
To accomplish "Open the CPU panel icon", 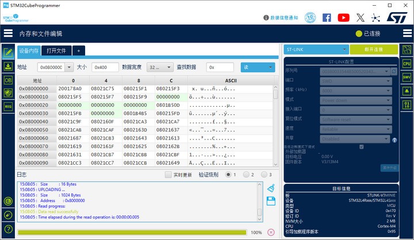I will click(x=407, y=64).
